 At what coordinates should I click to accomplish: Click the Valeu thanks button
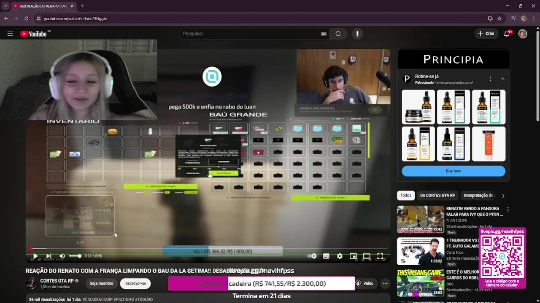365,284
